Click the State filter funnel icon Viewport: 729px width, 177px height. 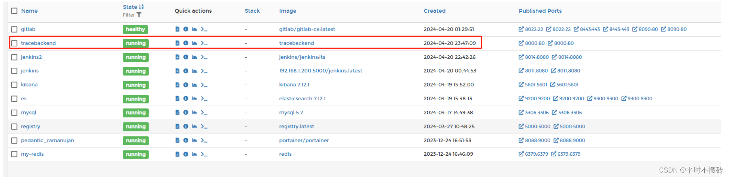pos(139,15)
